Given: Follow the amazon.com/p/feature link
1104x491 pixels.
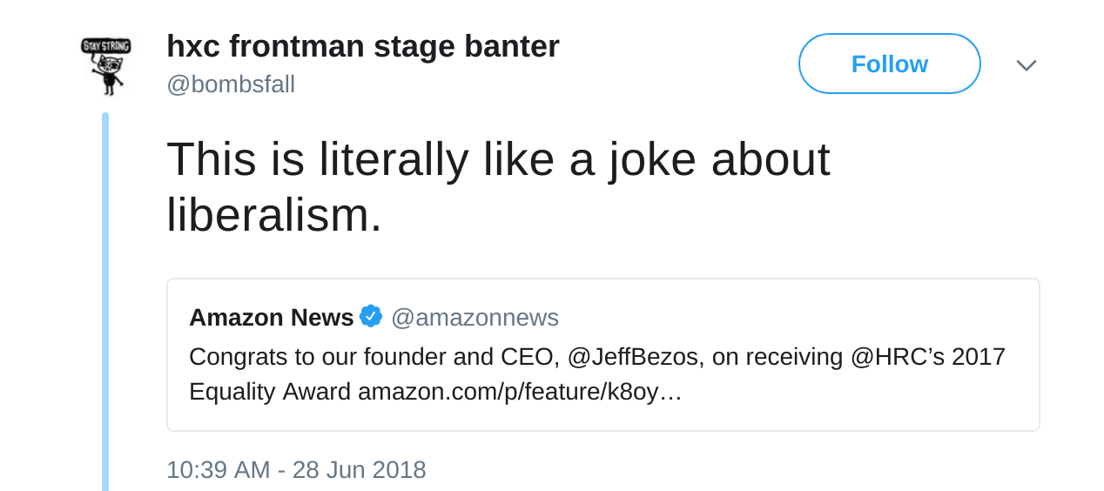Looking at the screenshot, I should pyautogui.click(x=519, y=392).
